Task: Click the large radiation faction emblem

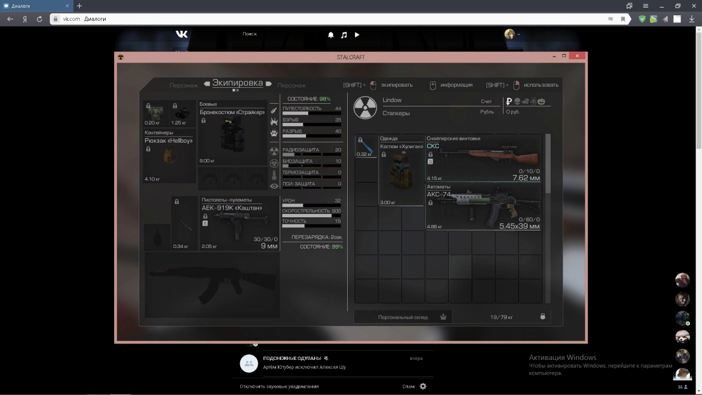Action: (x=365, y=108)
